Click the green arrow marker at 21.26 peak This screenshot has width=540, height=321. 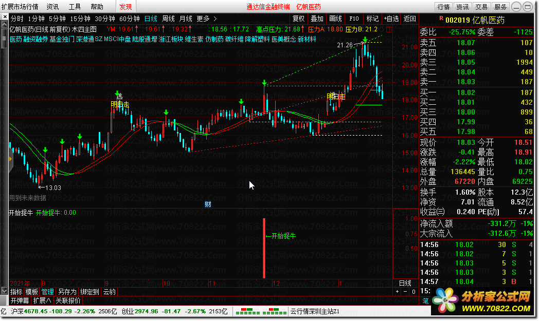pyautogui.click(x=365, y=39)
